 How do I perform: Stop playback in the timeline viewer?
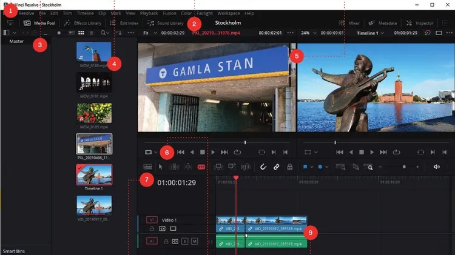pyautogui.click(x=362, y=152)
